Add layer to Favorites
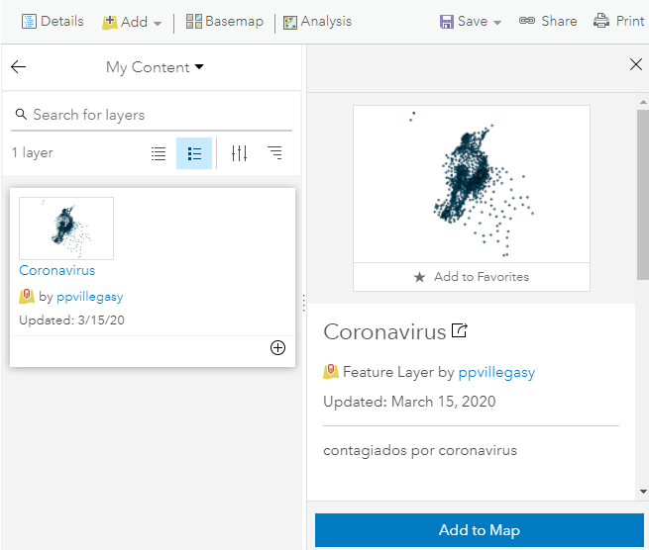The height and width of the screenshot is (550, 649). click(472, 277)
